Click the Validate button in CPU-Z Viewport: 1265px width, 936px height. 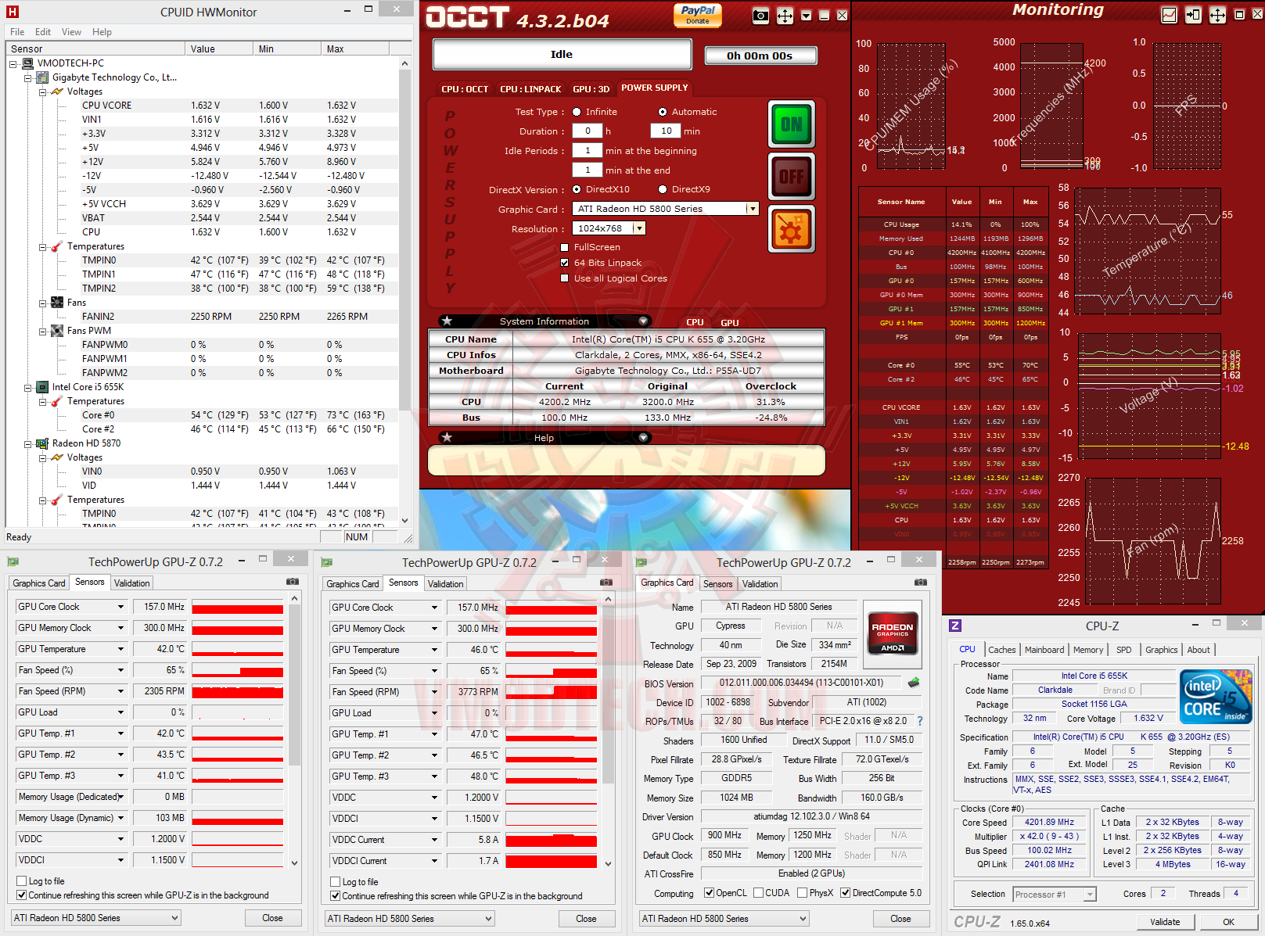click(x=1165, y=922)
